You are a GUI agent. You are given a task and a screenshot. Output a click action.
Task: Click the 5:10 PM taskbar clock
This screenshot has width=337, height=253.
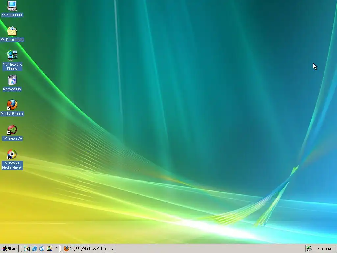[324, 249]
